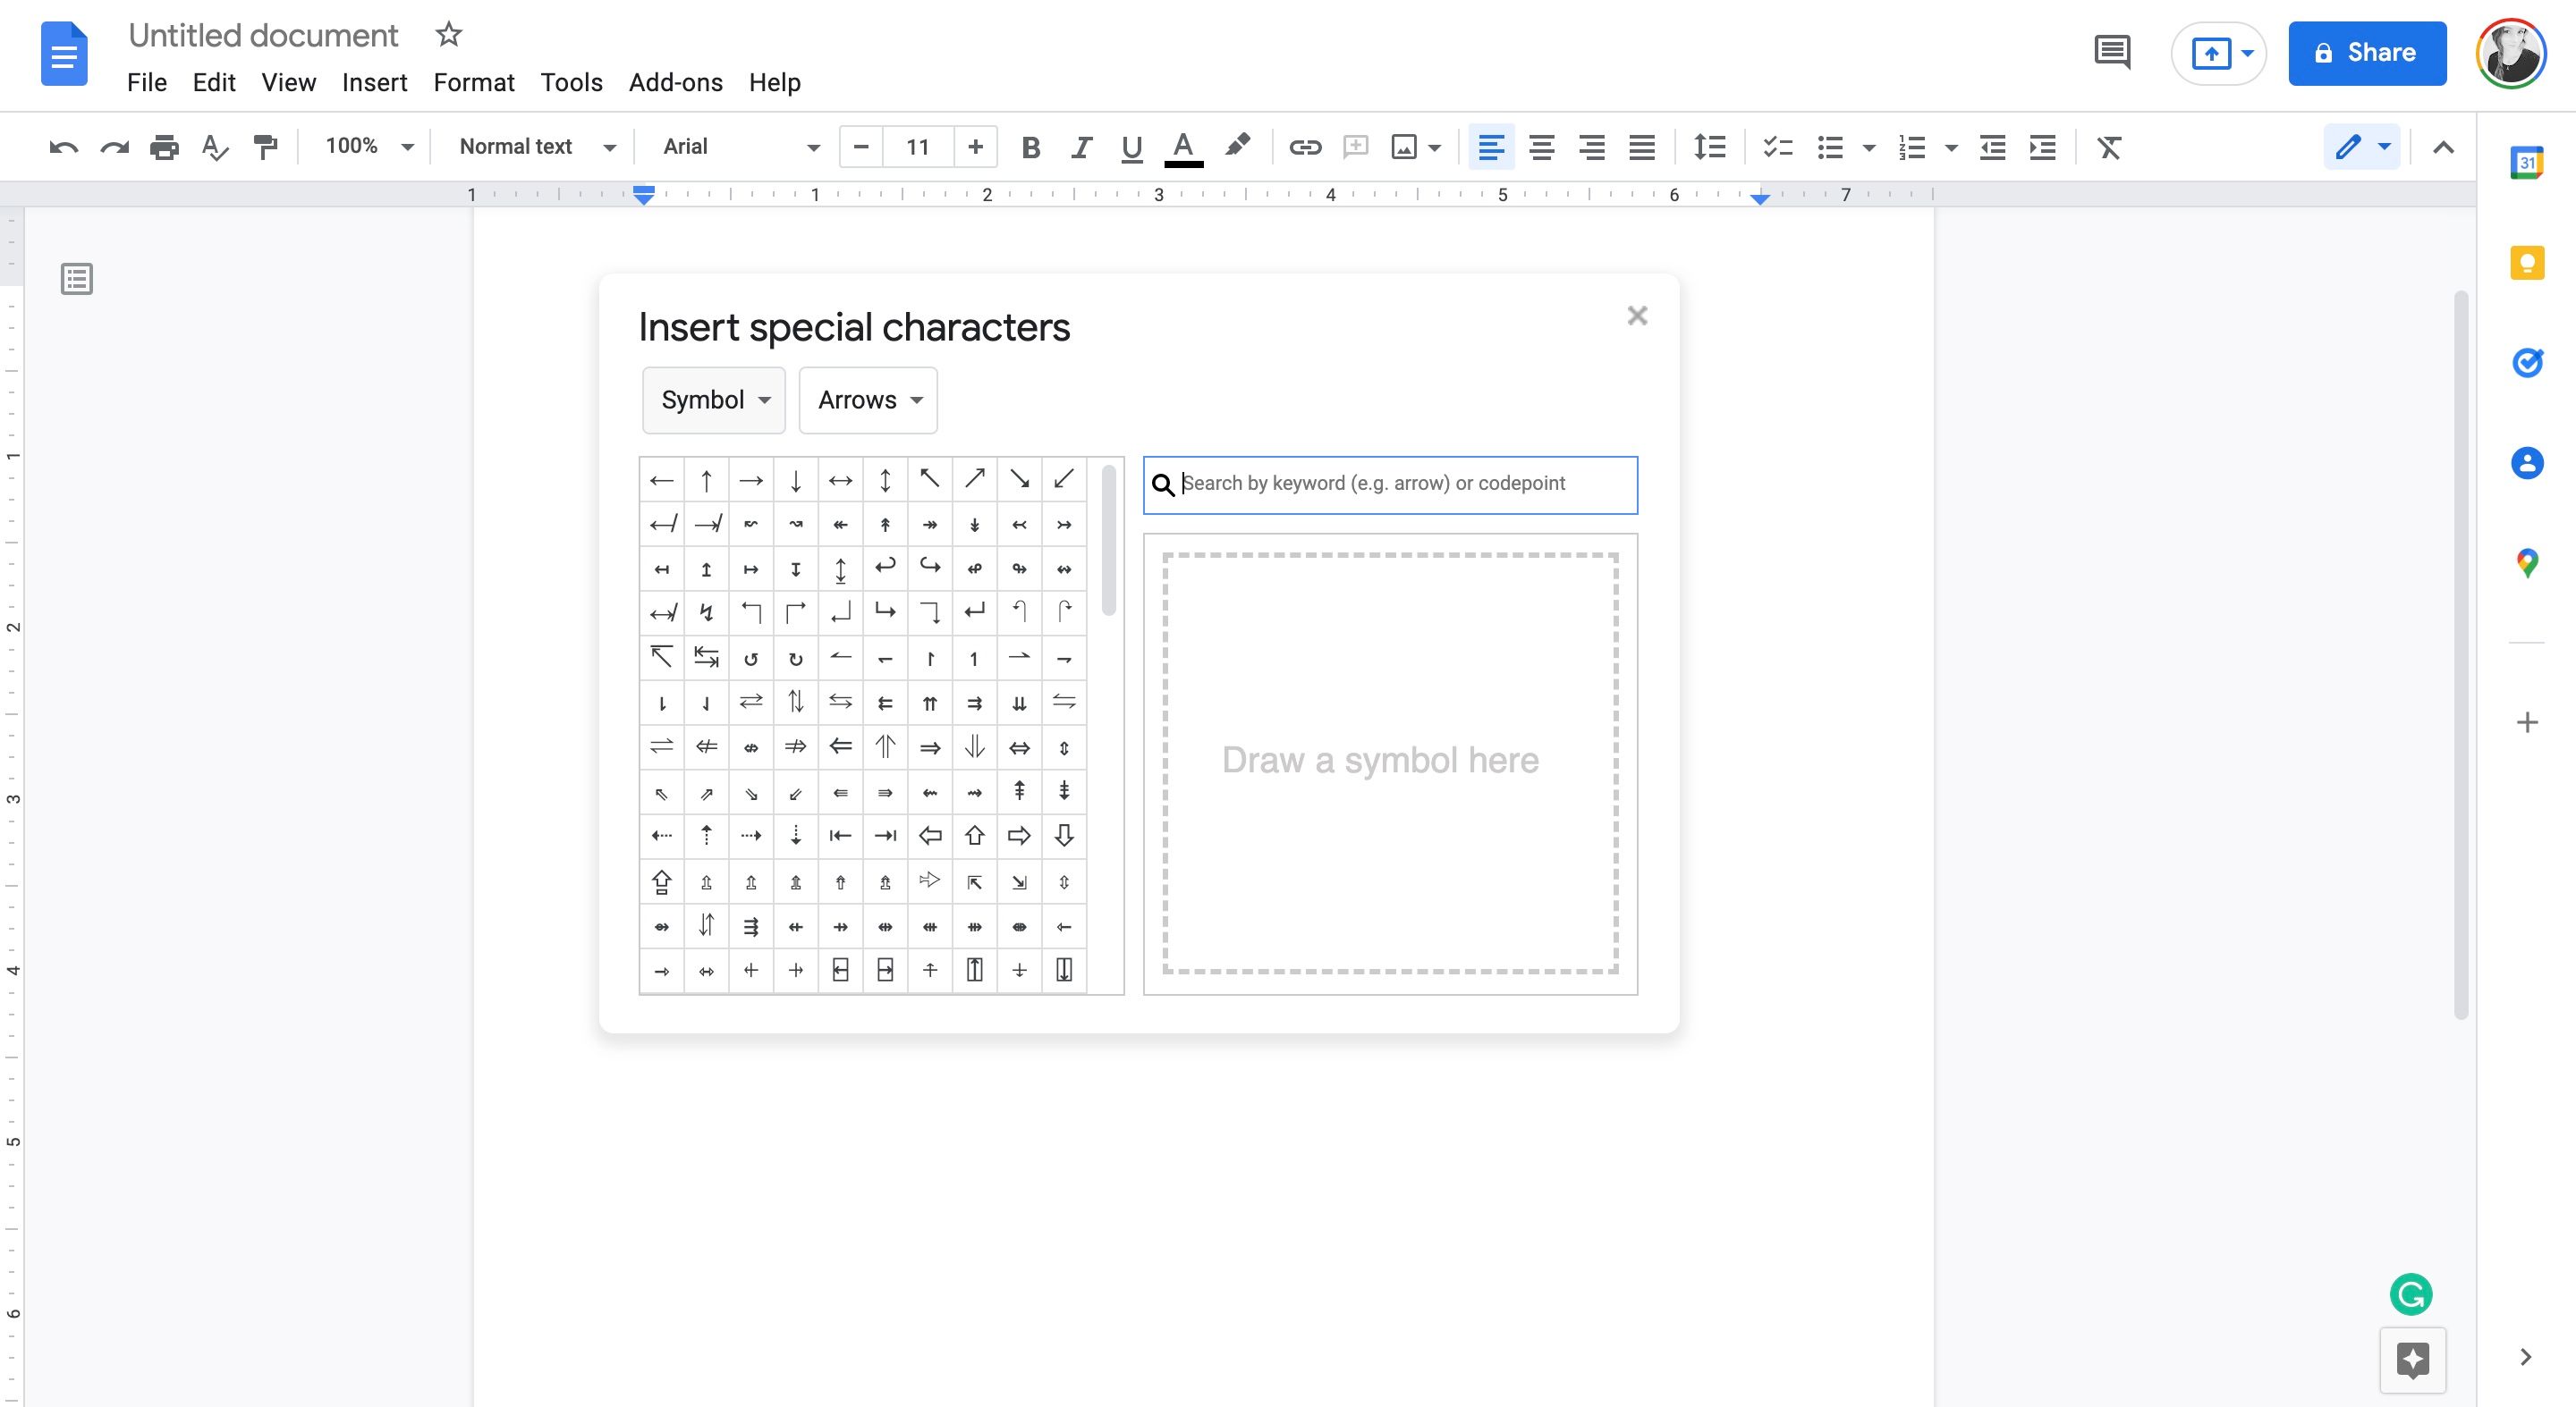This screenshot has width=2576, height=1407.
Task: Click the line spacing icon
Action: (1709, 147)
